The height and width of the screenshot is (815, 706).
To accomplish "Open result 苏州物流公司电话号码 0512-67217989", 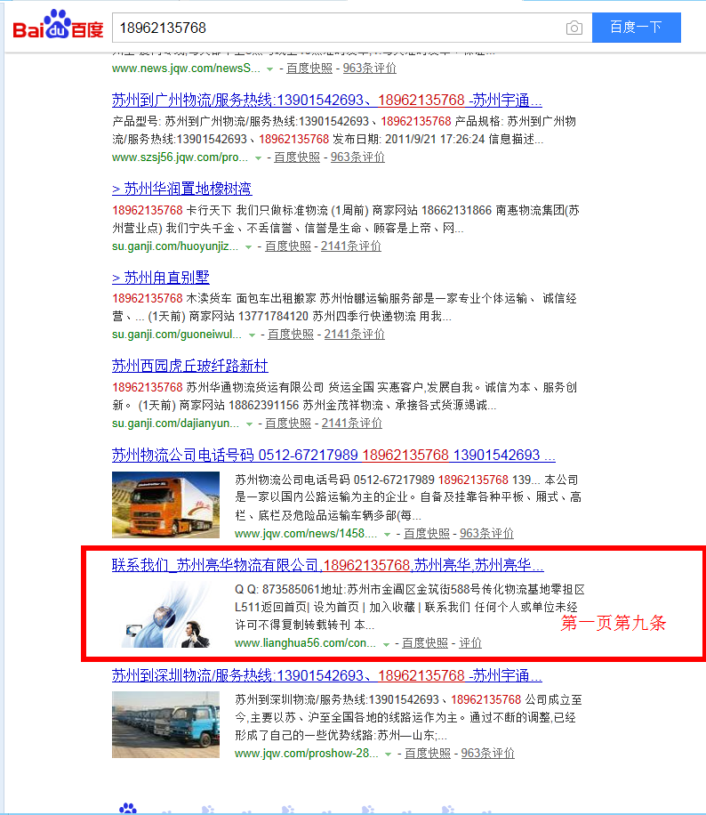I will [x=333, y=455].
